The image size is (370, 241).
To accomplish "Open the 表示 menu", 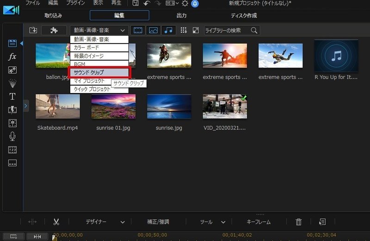I will (98, 3).
